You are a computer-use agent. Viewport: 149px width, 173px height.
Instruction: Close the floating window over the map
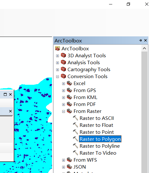10,94
